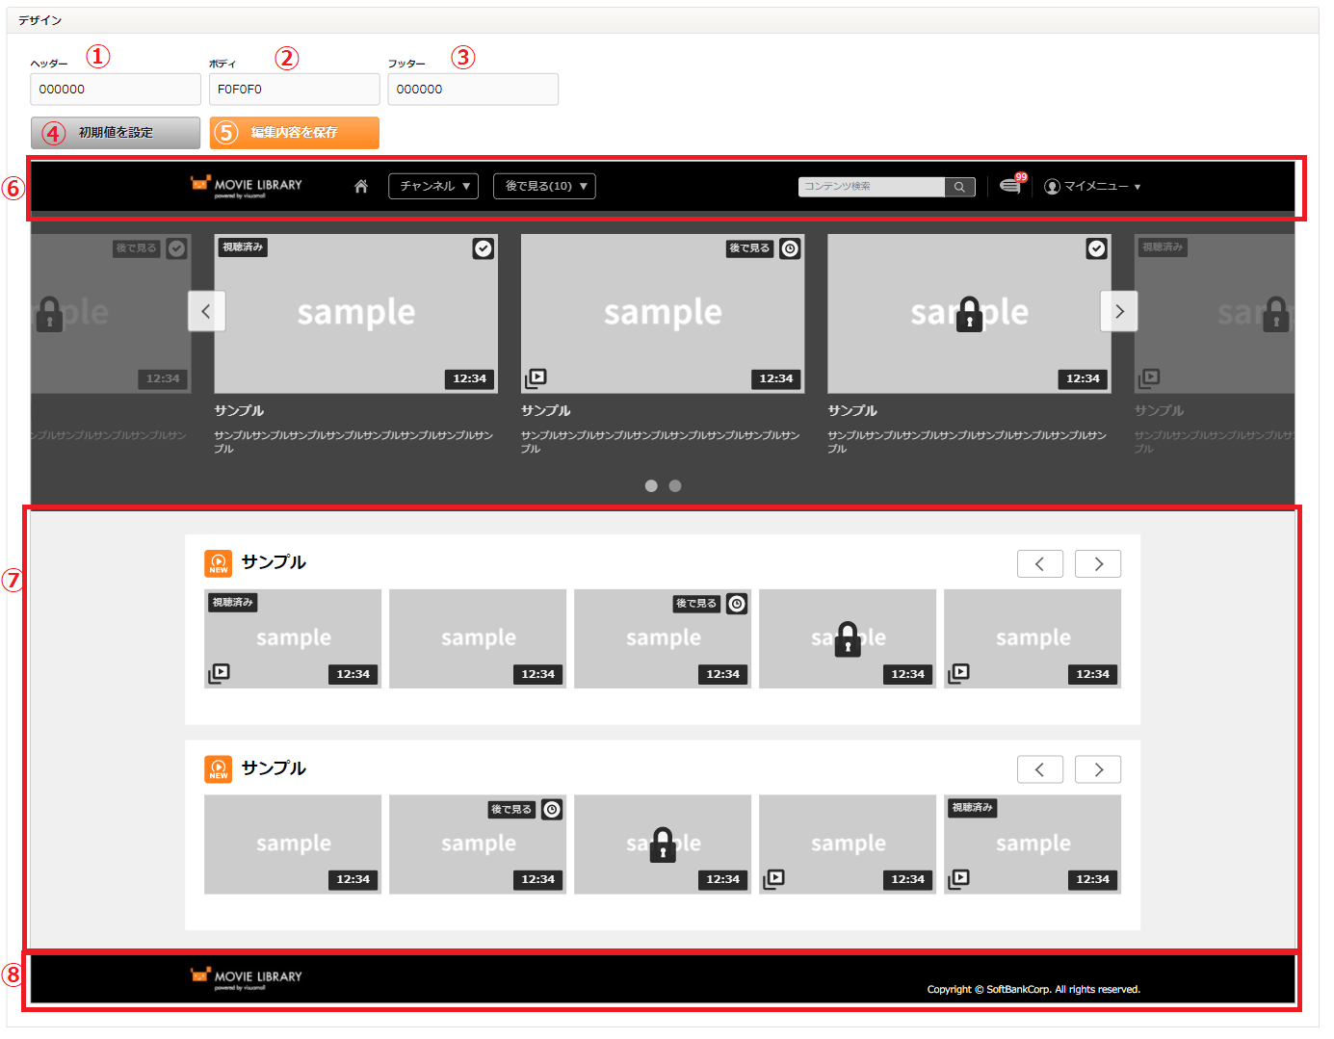Click 後で見る label in second サンプル row
The image size is (1334, 1039).
pos(511,810)
